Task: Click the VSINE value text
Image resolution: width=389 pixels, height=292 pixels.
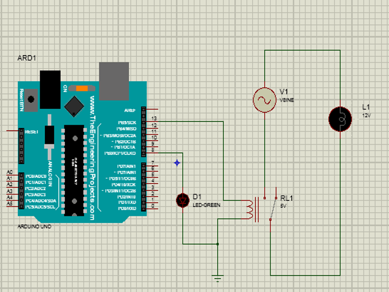Action: pos(287,100)
